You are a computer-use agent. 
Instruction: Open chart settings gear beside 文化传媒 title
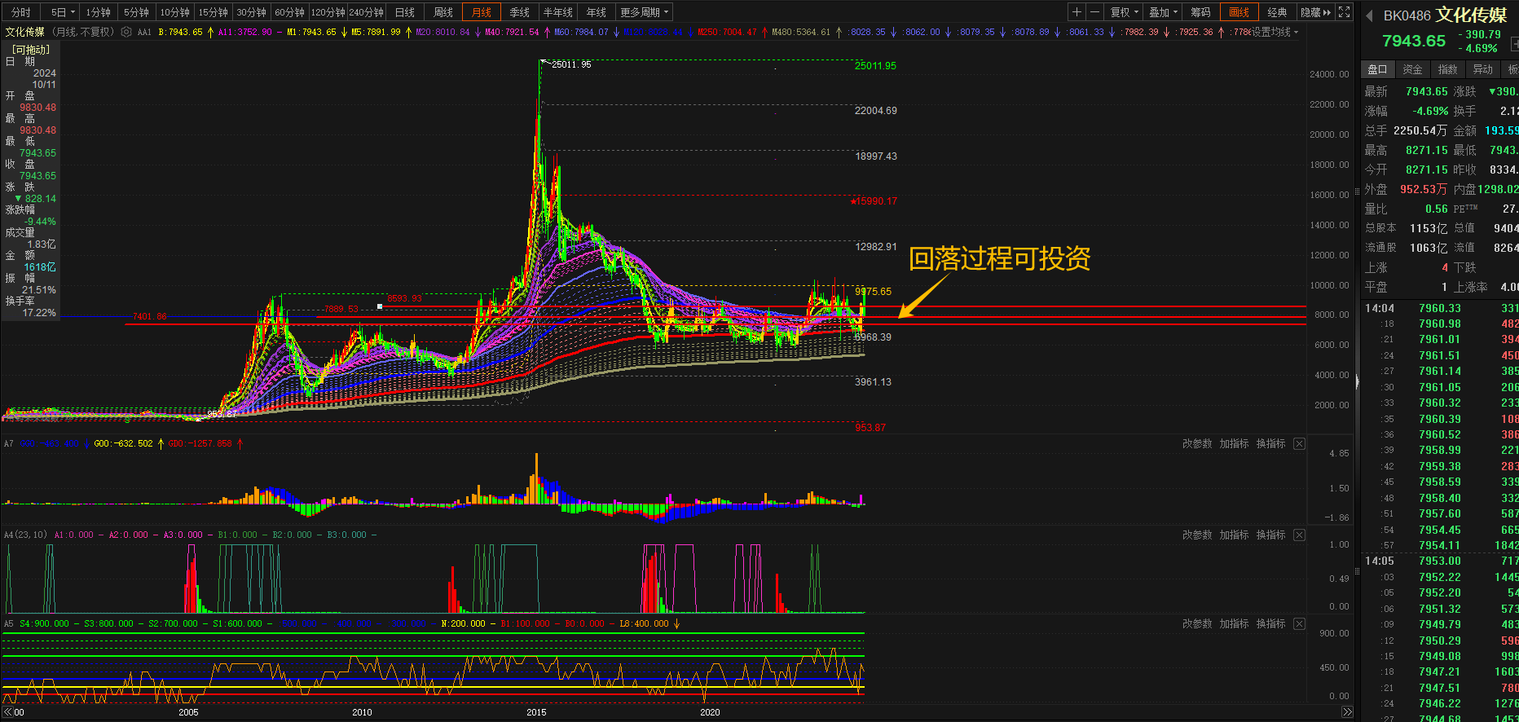pos(126,33)
